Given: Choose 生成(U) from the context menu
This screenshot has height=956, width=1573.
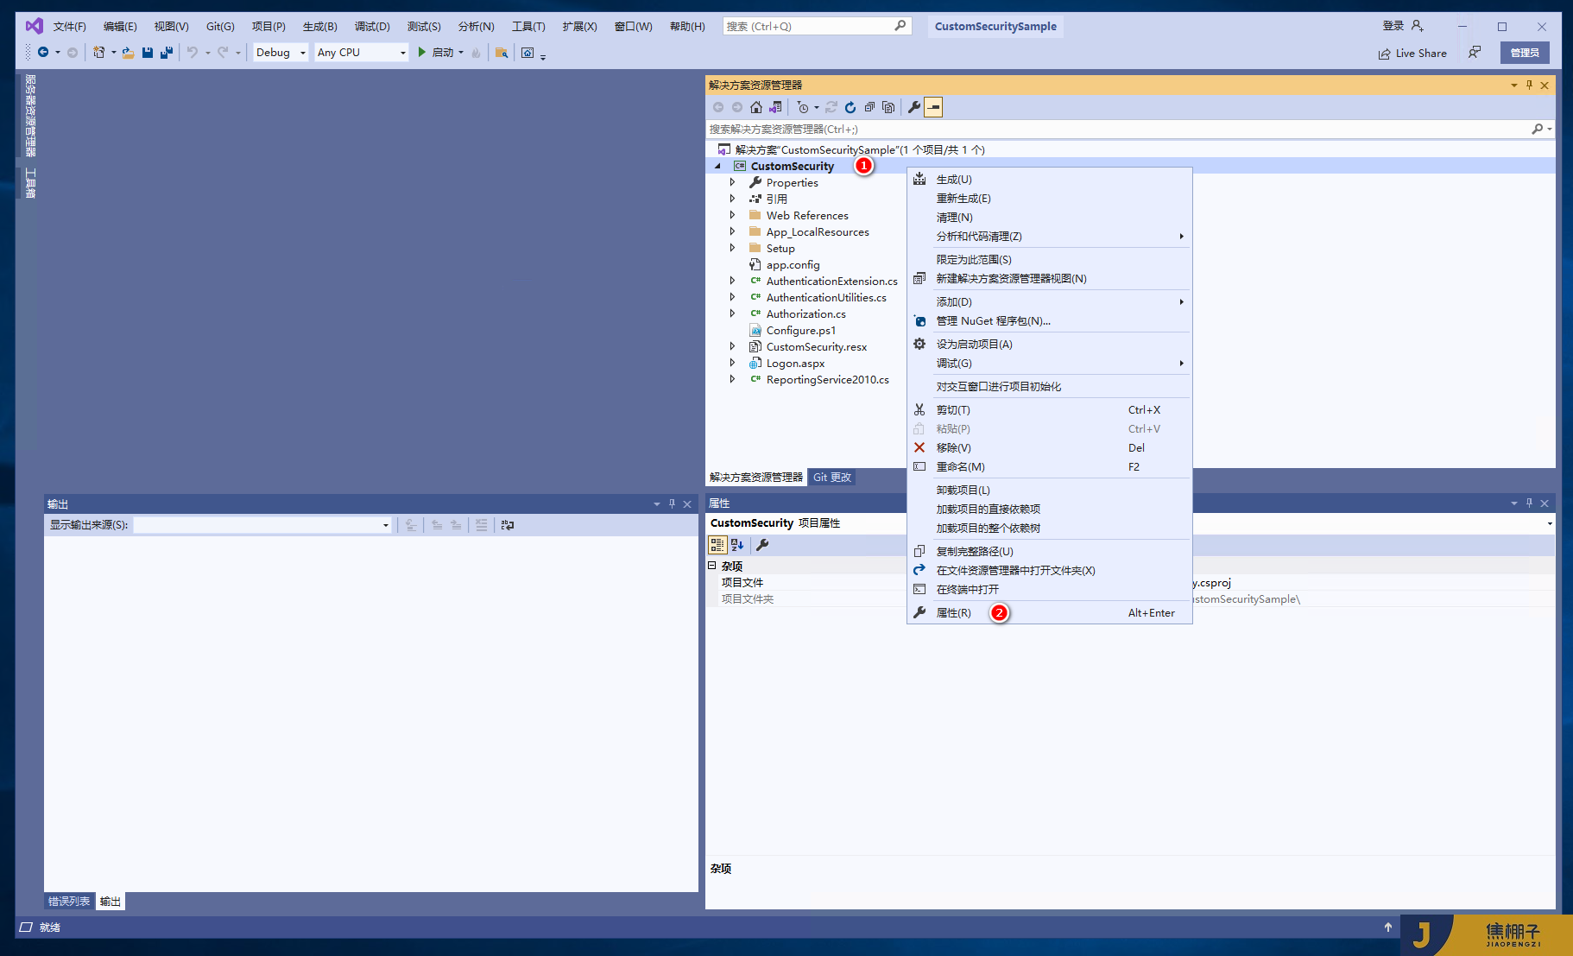Looking at the screenshot, I should click(1050, 180).
